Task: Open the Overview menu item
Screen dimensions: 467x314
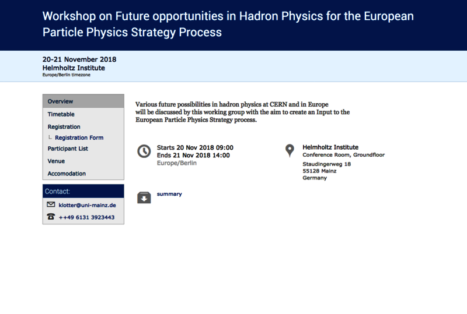Action: [x=83, y=101]
